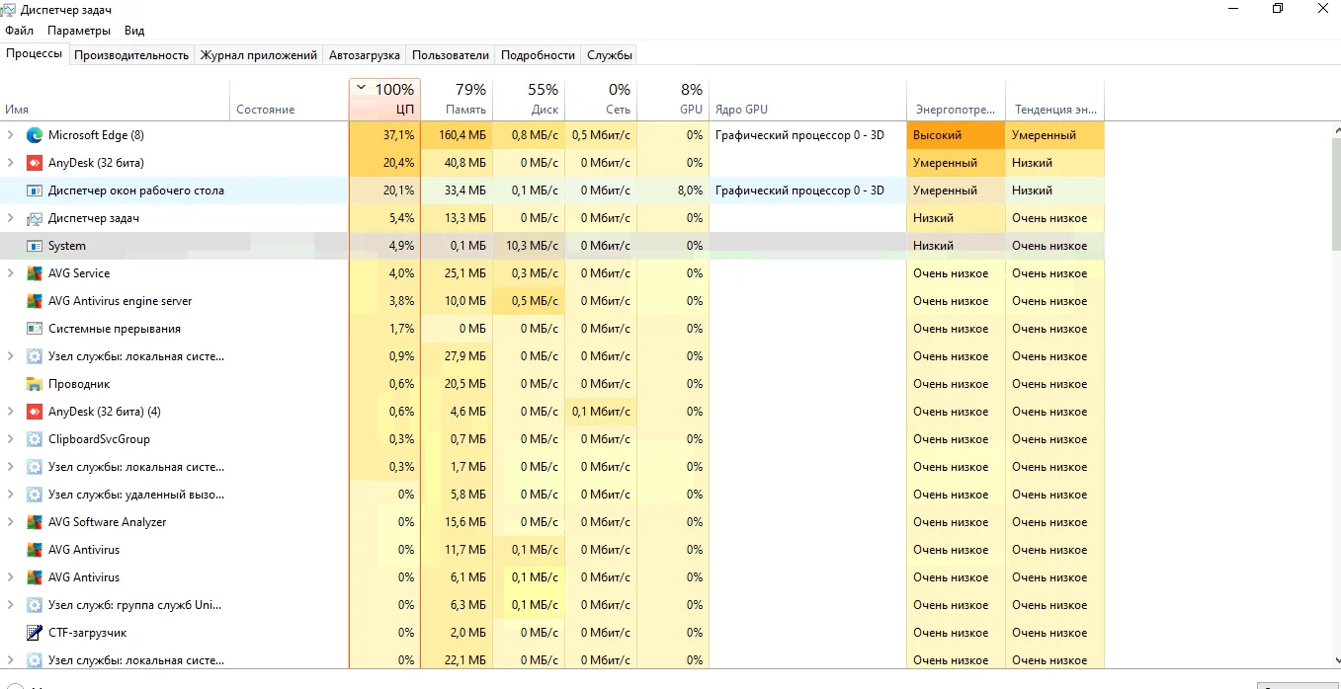This screenshot has height=689, width=1341.
Task: Select the Системные прерывания process icon
Action: coord(35,329)
